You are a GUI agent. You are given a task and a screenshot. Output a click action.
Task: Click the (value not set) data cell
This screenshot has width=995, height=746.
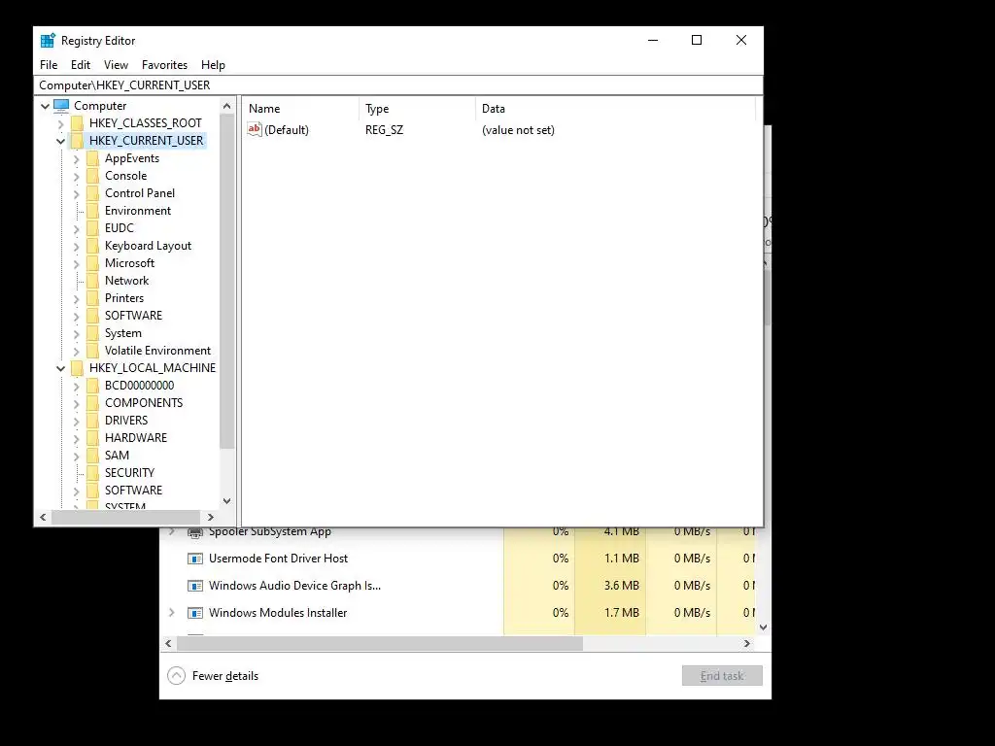tap(519, 130)
